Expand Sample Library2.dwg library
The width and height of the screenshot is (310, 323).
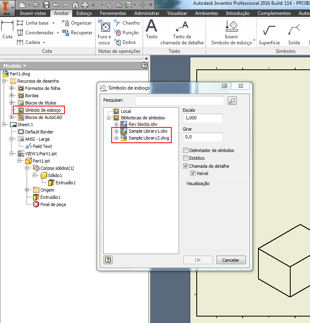(x=117, y=138)
